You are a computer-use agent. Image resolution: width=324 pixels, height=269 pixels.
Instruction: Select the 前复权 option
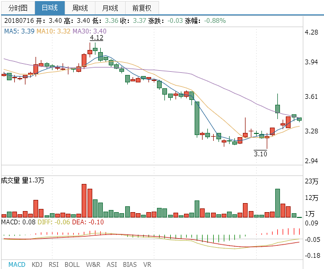142,8
